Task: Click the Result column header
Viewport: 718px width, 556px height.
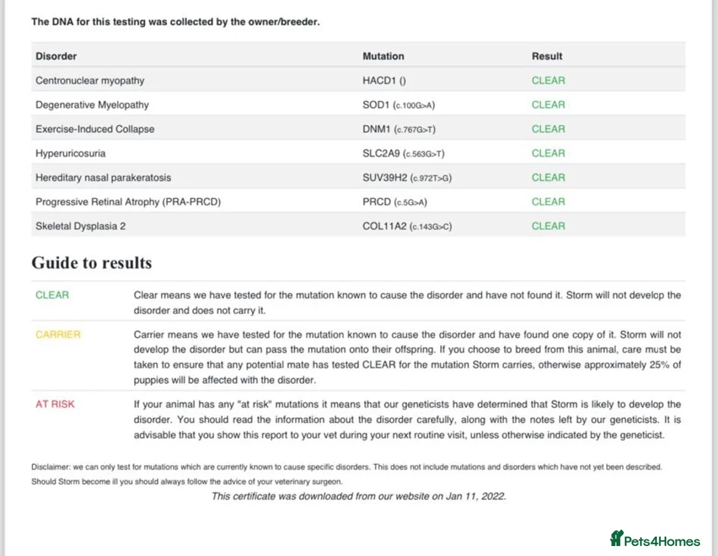Action: click(x=546, y=57)
